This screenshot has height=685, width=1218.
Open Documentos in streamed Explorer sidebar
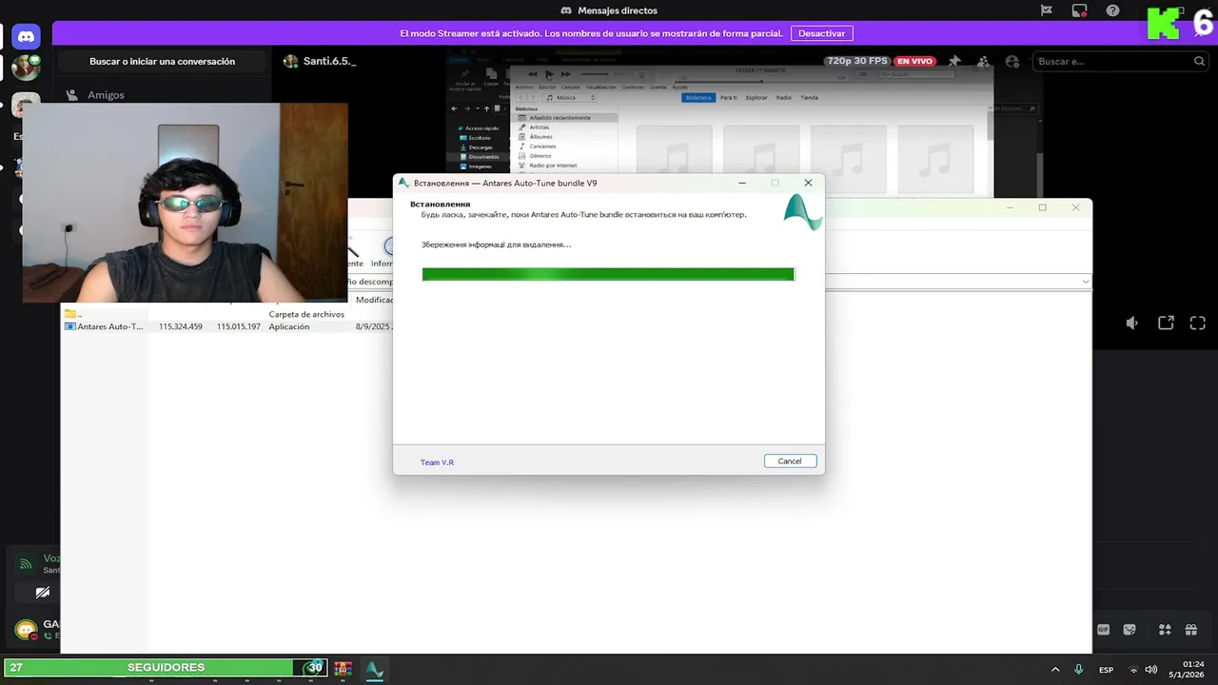pyautogui.click(x=483, y=157)
